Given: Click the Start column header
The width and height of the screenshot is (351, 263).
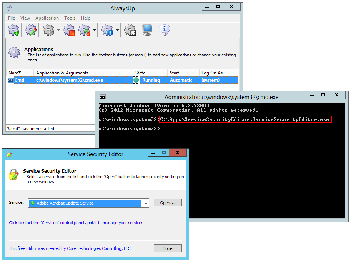Looking at the screenshot, I should (183, 73).
